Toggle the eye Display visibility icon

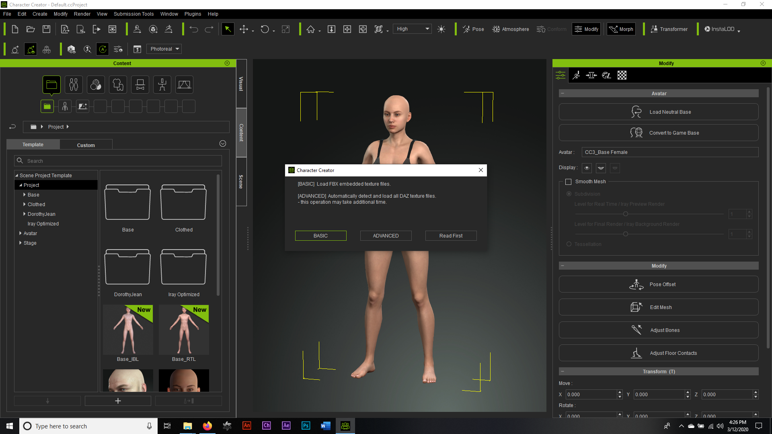pos(587,168)
